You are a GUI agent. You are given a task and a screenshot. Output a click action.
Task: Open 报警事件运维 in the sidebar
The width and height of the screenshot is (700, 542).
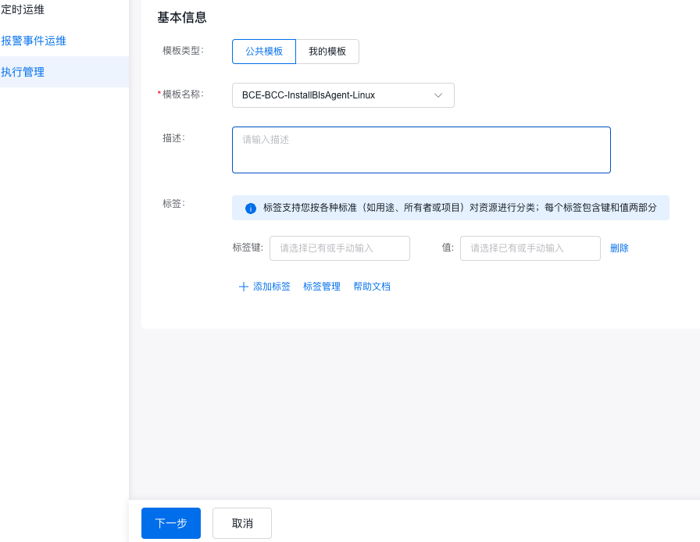tap(34, 41)
